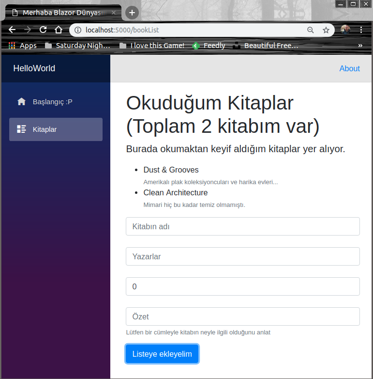Open the zoom magnifier icon in address bar
The image size is (373, 379).
click(x=311, y=30)
